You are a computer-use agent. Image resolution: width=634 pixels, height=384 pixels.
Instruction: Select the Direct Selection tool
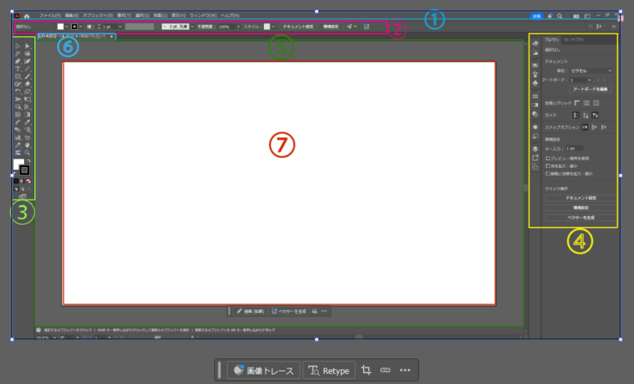[x=27, y=46]
